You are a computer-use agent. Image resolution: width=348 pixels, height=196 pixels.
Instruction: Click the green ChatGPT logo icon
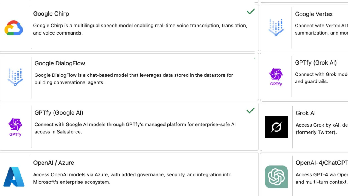tap(276, 177)
